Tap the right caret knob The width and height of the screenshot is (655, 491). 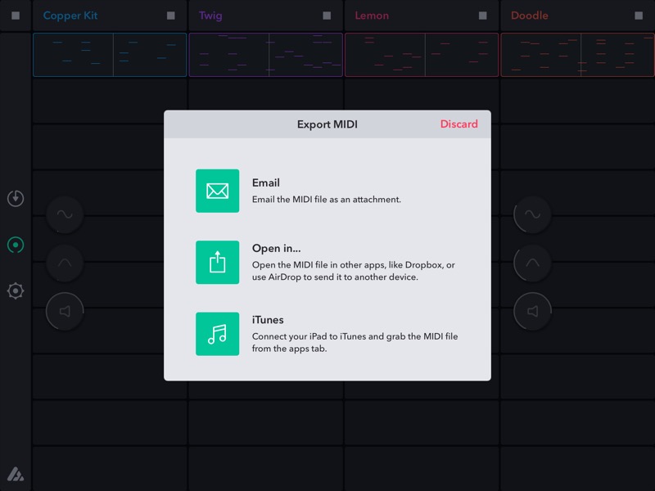(533, 263)
